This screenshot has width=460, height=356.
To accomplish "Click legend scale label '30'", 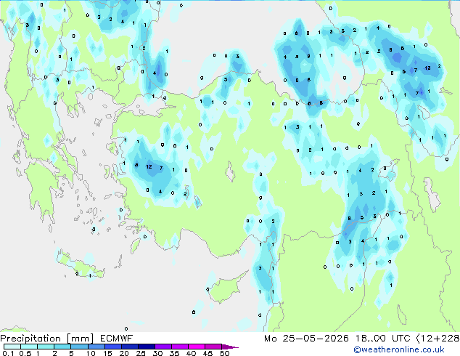I will (x=157, y=353).
